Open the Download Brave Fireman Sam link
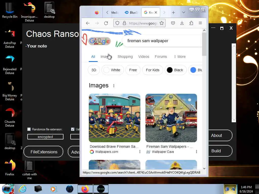Image resolution: width=259 pixels, height=194 pixels. coord(114,147)
